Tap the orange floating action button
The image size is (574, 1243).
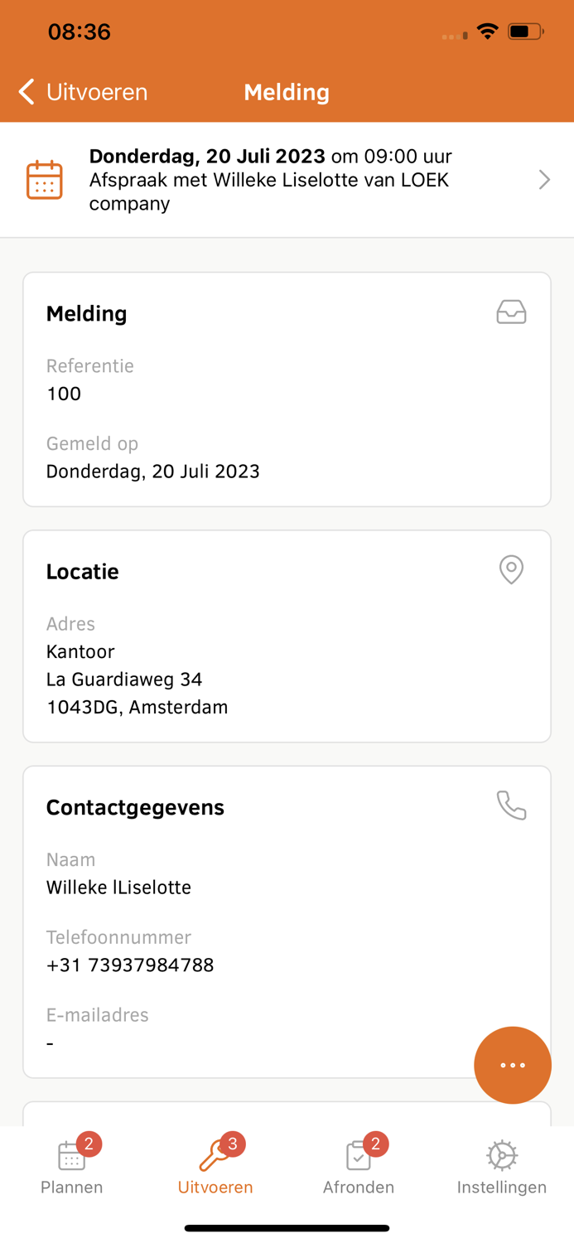point(513,1066)
